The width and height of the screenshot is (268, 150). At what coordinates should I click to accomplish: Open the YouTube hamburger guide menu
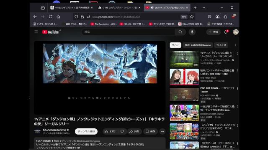tap(36, 32)
